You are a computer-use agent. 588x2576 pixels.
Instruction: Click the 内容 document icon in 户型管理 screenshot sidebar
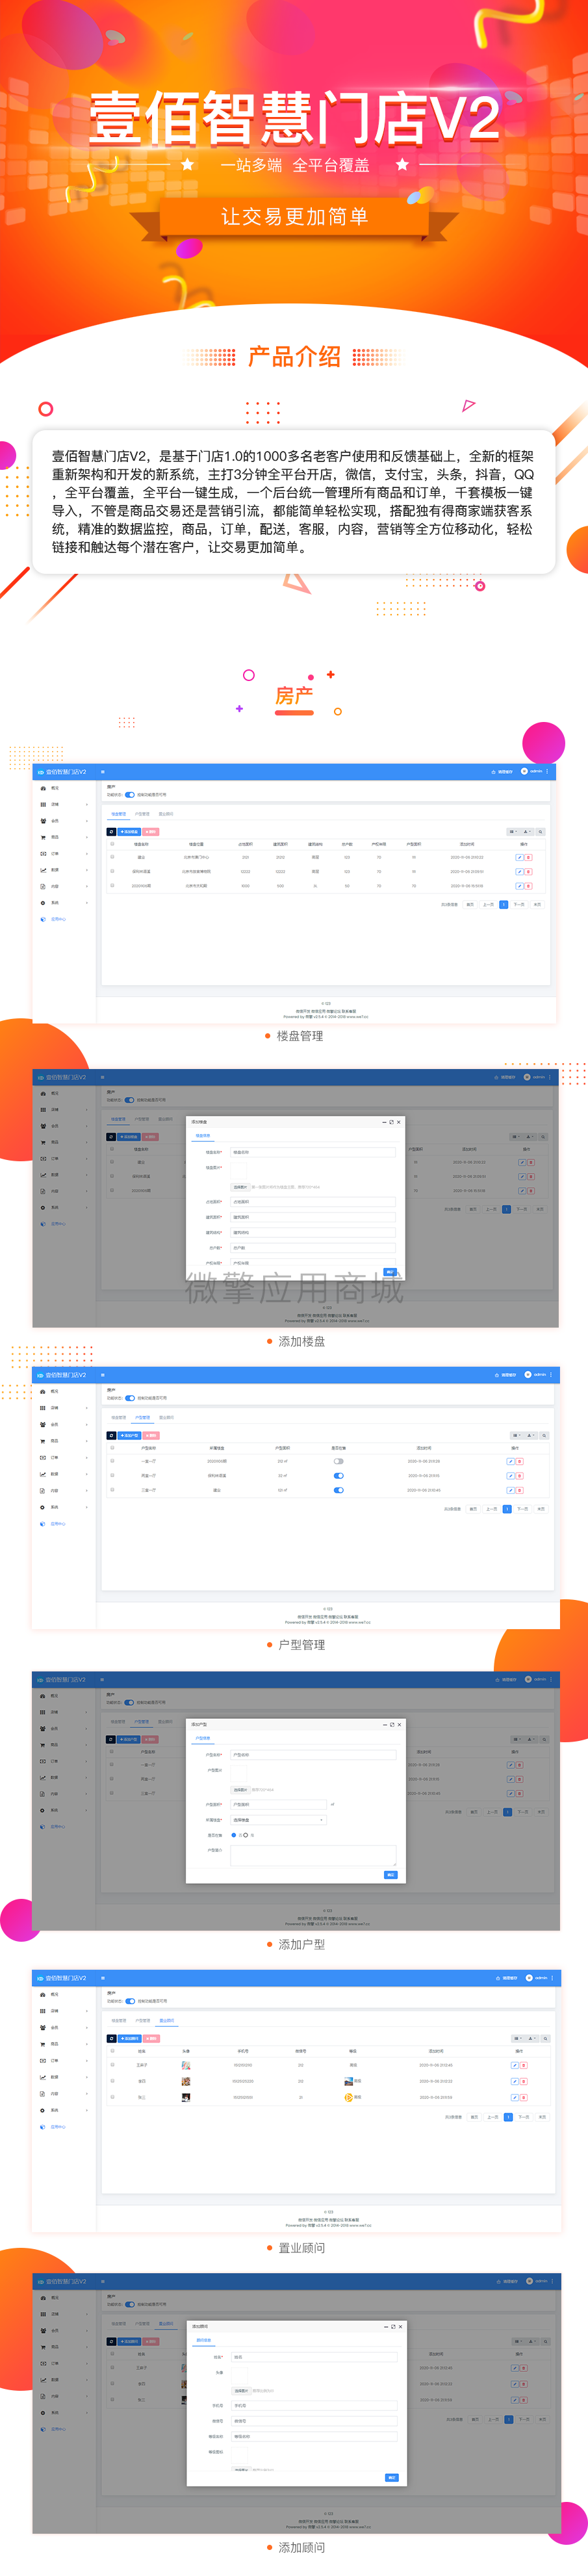(x=43, y=1490)
